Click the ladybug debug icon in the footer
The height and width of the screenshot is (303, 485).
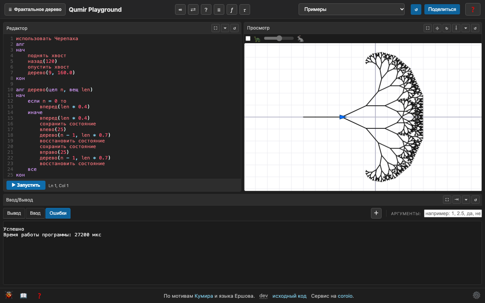(9, 295)
